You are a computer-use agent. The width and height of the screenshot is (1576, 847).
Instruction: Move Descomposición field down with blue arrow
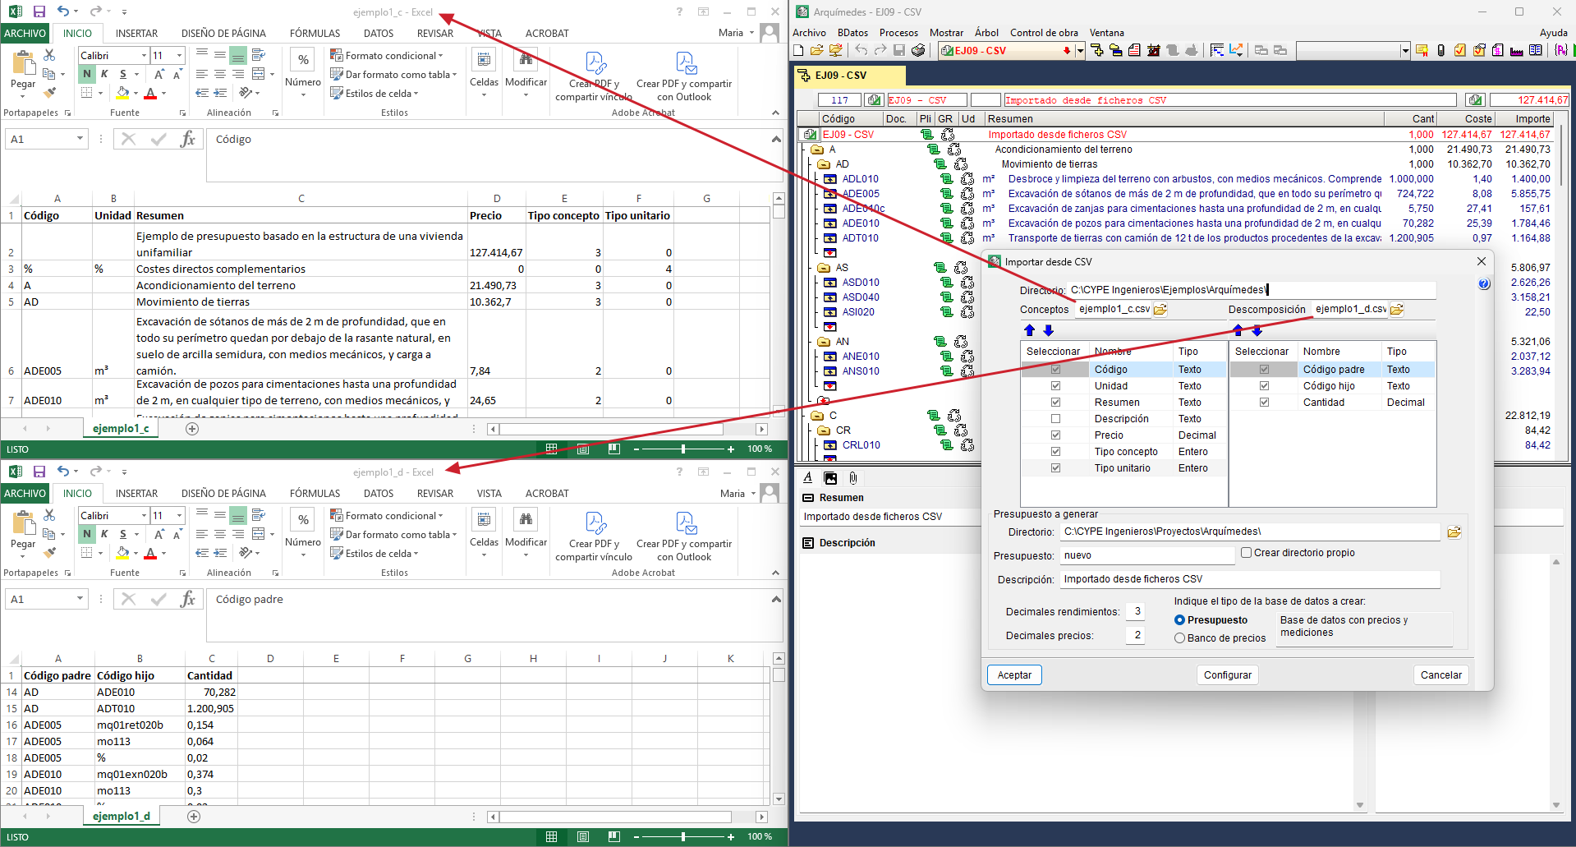(1257, 330)
